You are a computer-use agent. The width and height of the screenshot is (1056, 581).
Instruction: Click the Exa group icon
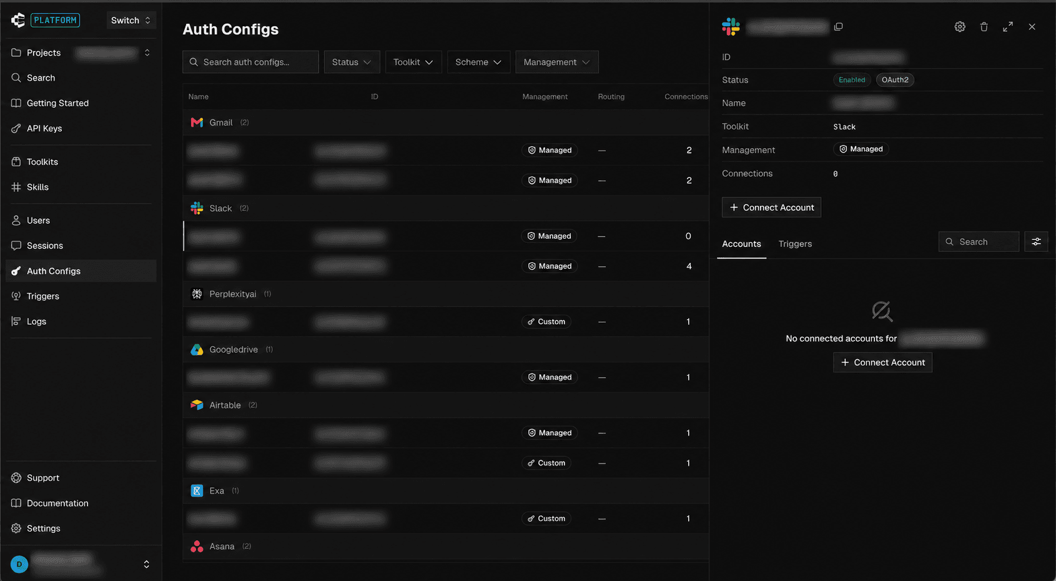(x=197, y=490)
